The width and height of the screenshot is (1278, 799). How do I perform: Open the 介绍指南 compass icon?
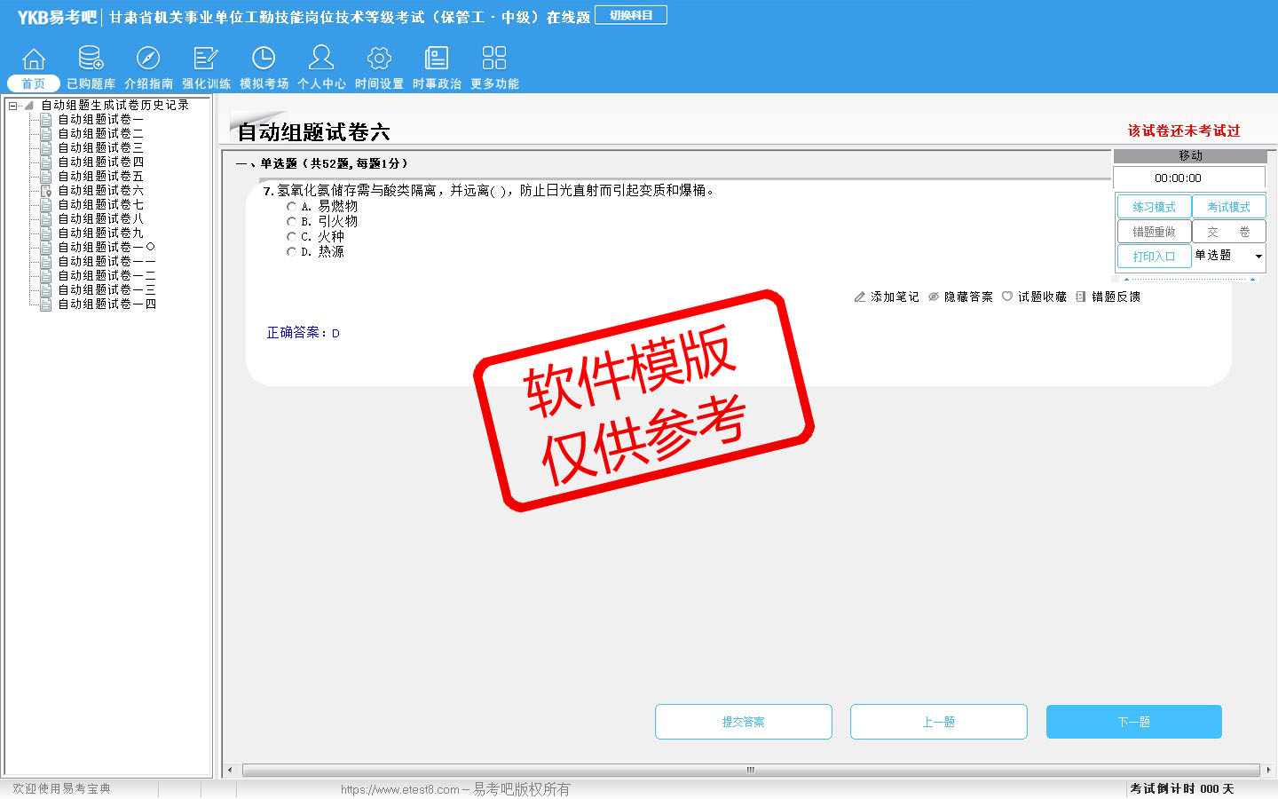148,59
